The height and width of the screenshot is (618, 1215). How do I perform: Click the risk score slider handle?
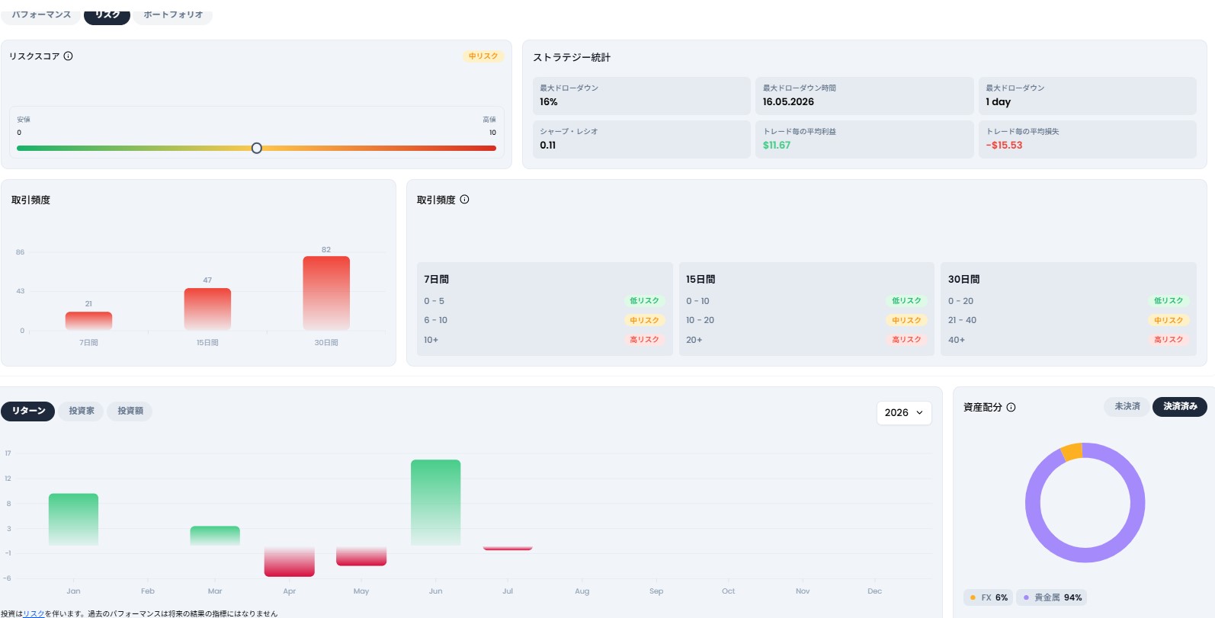257,148
